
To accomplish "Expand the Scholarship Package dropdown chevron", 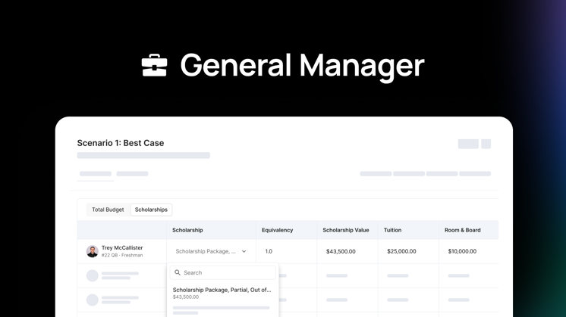I will coord(244,251).
